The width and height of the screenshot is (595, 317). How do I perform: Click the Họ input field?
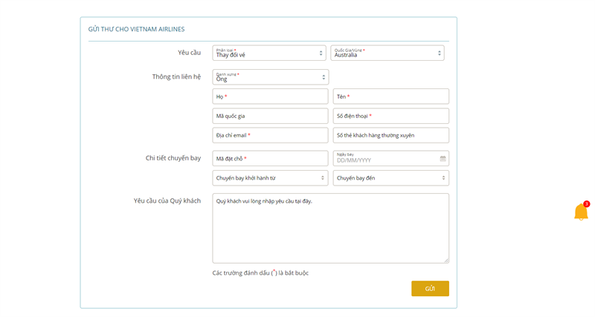[x=270, y=97]
